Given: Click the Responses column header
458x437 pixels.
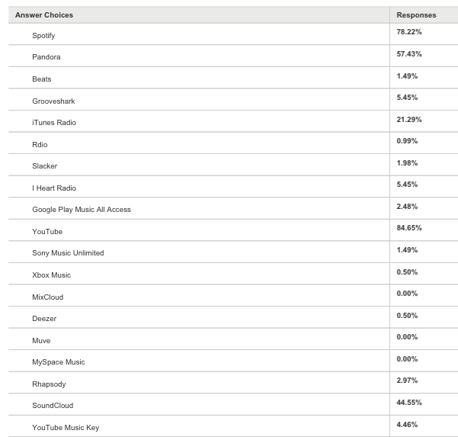Looking at the screenshot, I should pos(416,14).
